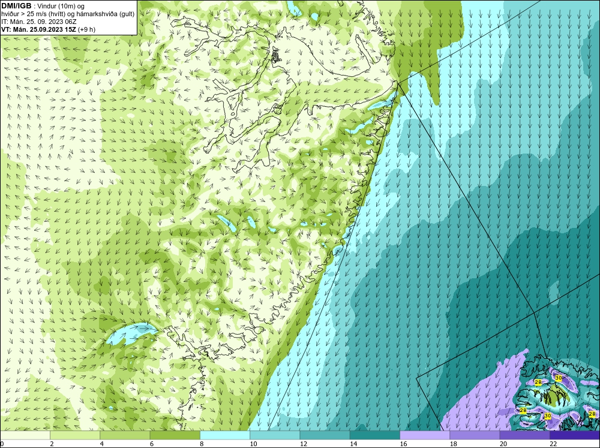600x448 pixels.
Task: Pick the 4–6 m/s medium green swatch
Action: click(x=125, y=435)
